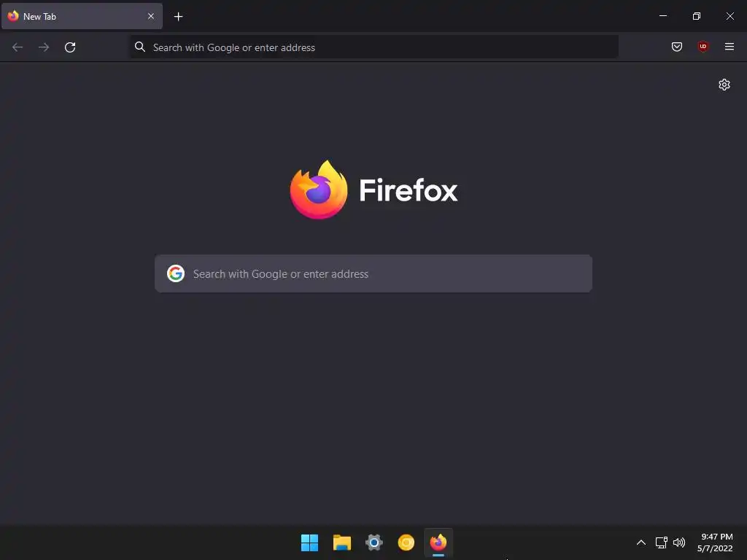This screenshot has width=747, height=560.
Task: Go forward to next page arrow
Action: point(44,47)
